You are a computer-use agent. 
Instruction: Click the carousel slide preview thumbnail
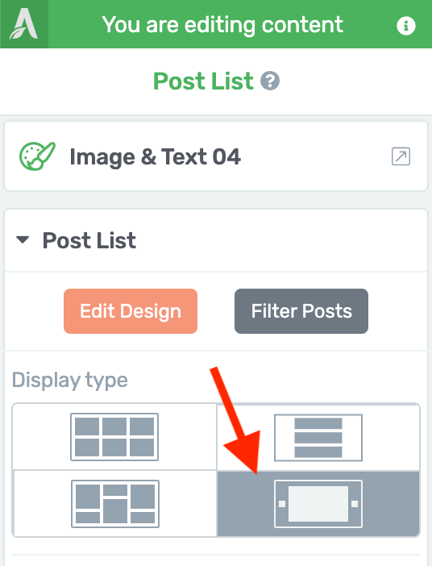318,504
